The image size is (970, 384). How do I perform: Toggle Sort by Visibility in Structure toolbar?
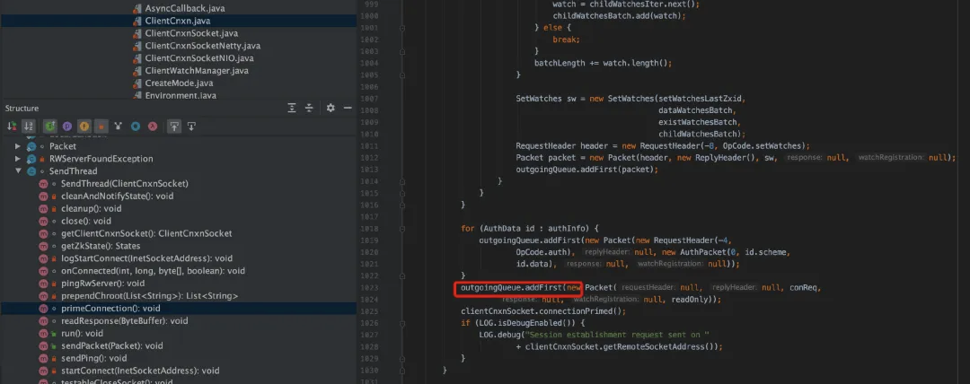11,127
